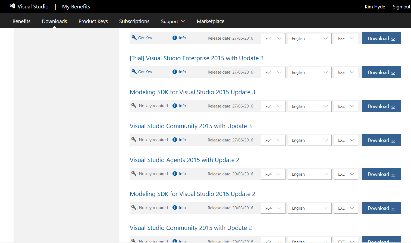Viewport: 411px width, 243px height.
Task: Open Info icon in row above [Trial] heading
Action: (x=175, y=38)
